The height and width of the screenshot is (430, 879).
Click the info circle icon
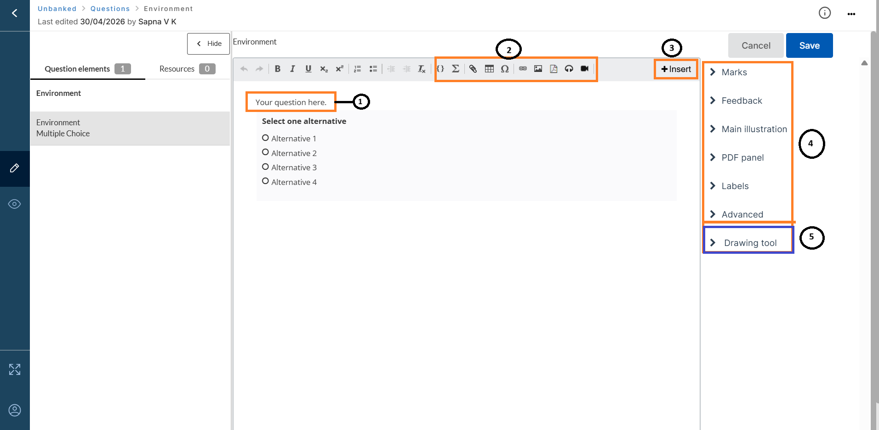[x=825, y=13]
